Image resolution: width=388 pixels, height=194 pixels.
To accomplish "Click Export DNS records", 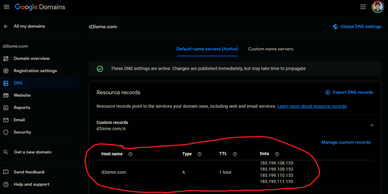I will 349,92.
